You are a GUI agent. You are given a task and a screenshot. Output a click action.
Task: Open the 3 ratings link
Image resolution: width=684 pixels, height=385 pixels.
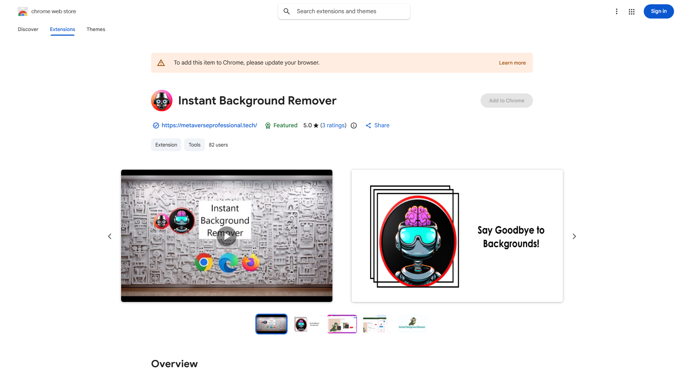(333, 125)
